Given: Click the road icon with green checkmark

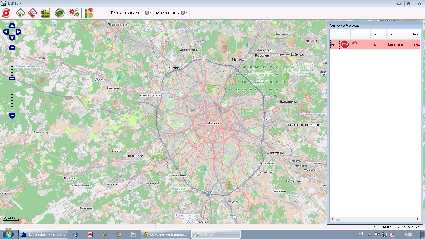Looking at the screenshot, I should click(x=21, y=13).
